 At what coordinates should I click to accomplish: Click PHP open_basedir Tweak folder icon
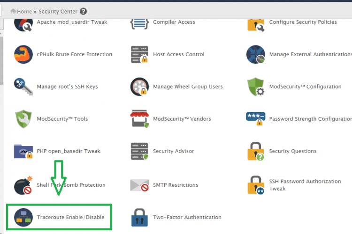23,151
